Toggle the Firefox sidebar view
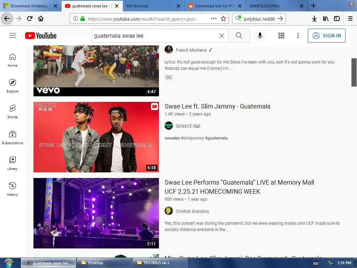 pyautogui.click(x=337, y=18)
